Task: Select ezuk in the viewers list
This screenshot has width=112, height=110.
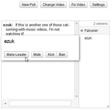Action: pos(94,38)
